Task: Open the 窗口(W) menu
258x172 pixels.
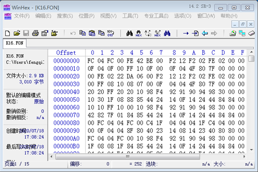Action: point(206,16)
